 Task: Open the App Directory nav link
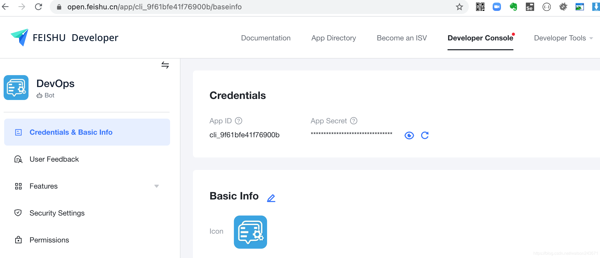(x=334, y=38)
